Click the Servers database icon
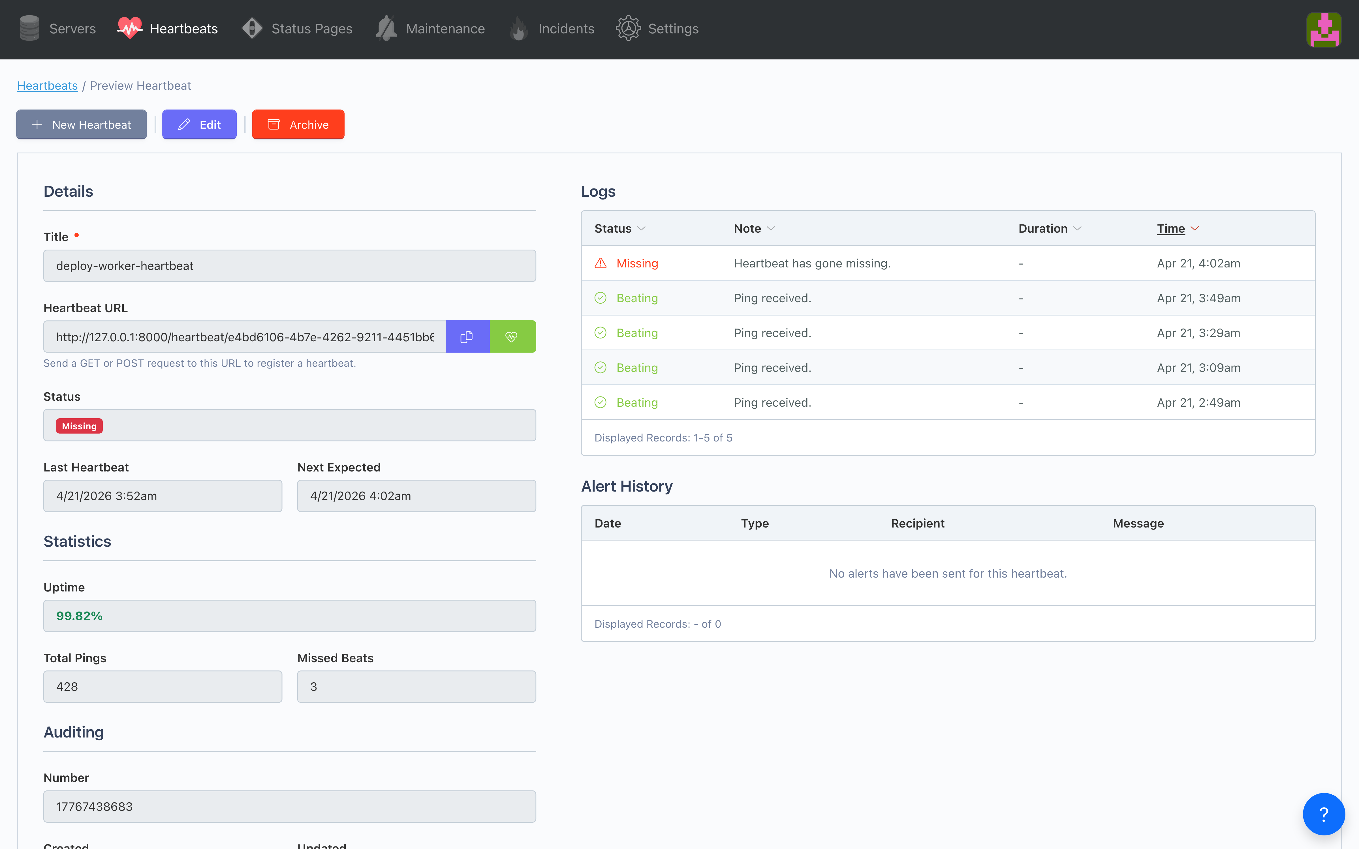This screenshot has width=1359, height=849. click(29, 28)
